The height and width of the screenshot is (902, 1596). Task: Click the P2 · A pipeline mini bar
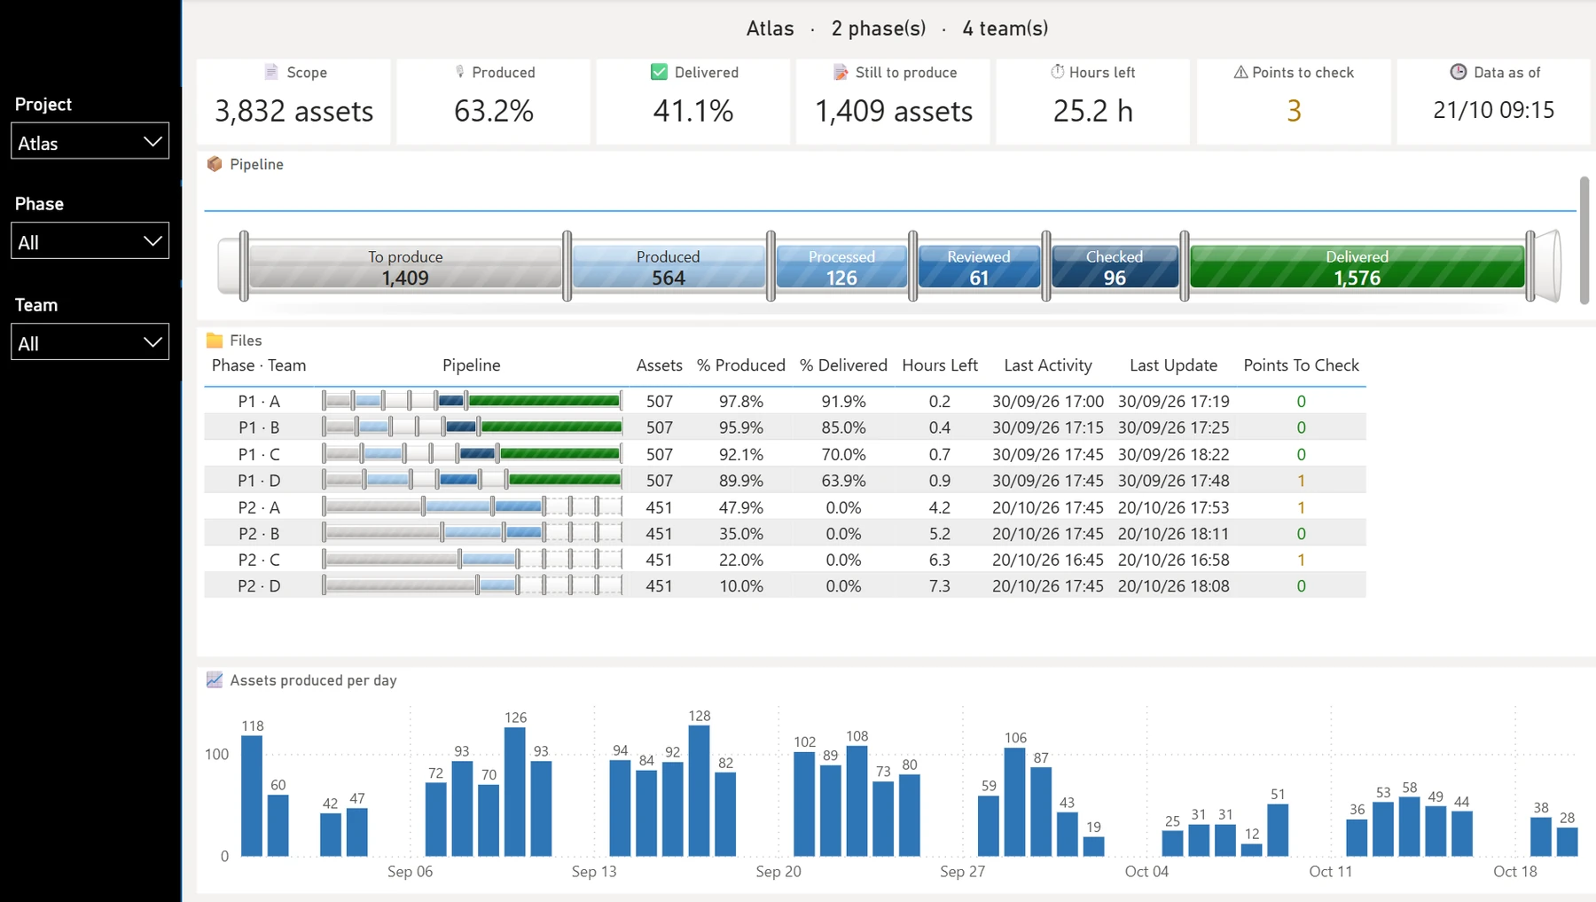[x=472, y=506]
